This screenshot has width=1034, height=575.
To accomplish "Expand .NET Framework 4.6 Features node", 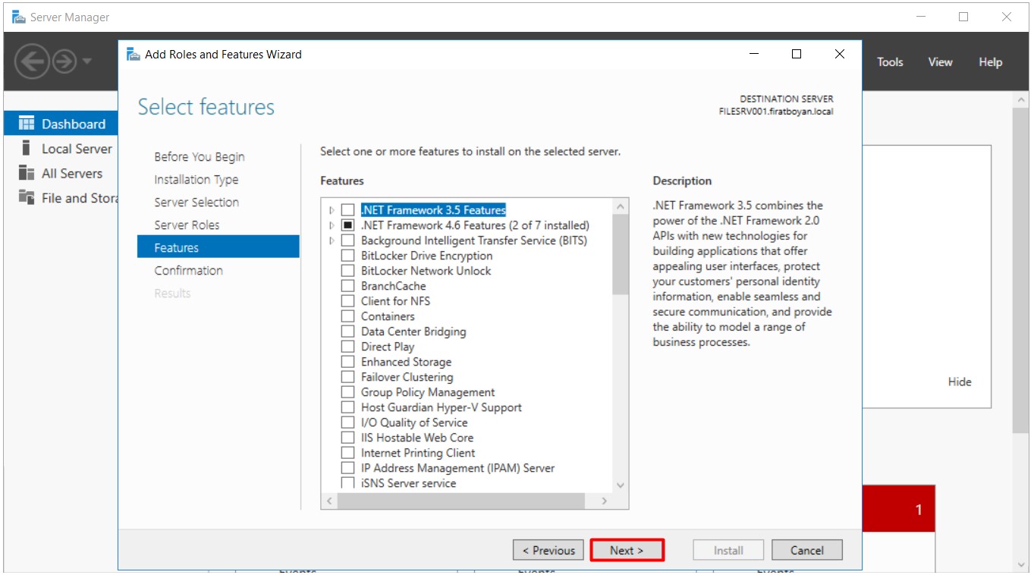I will pyautogui.click(x=332, y=225).
